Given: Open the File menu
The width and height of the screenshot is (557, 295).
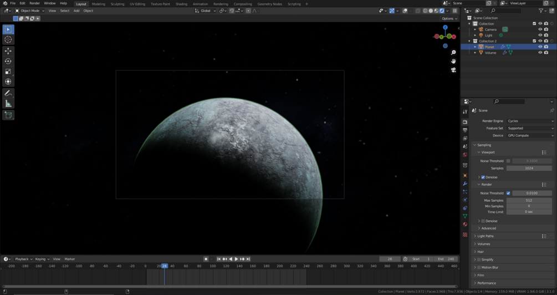Looking at the screenshot, I should point(13,3).
